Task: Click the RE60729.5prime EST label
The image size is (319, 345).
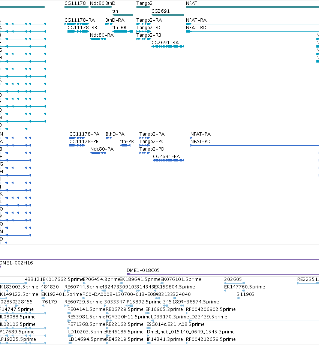Action: (x=83, y=302)
